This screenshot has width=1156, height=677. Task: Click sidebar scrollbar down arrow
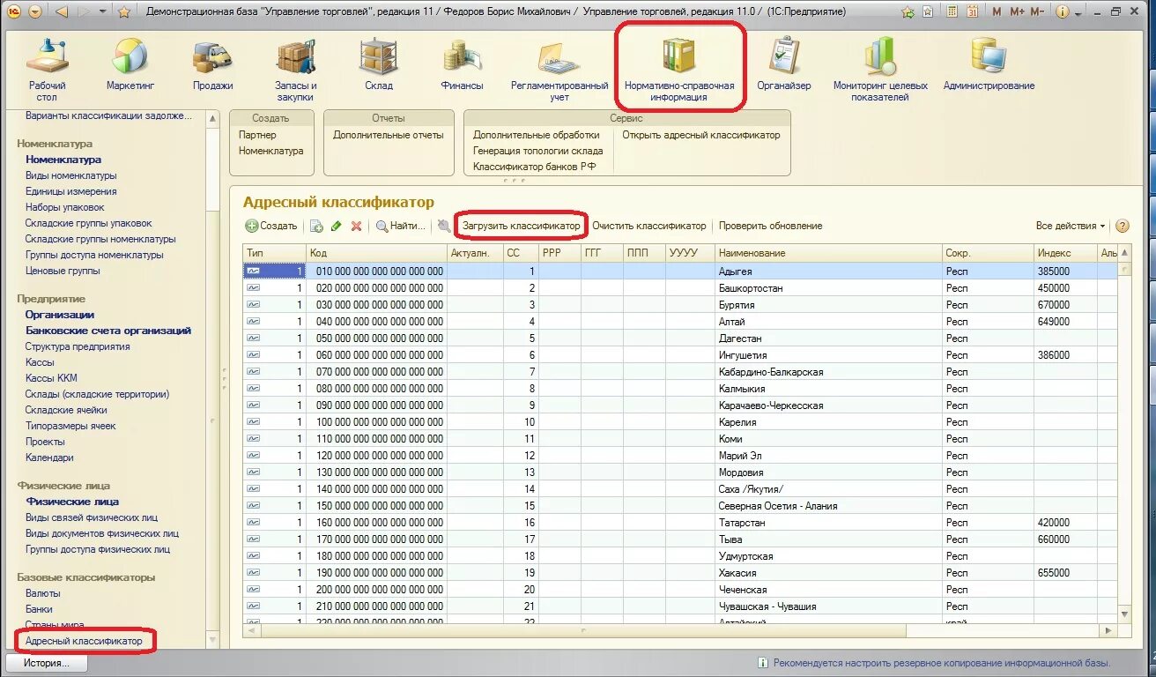[x=212, y=639]
